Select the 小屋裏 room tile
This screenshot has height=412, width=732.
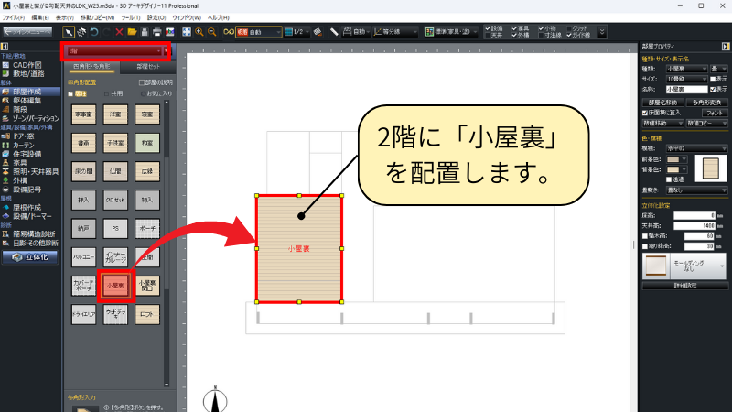(x=115, y=286)
